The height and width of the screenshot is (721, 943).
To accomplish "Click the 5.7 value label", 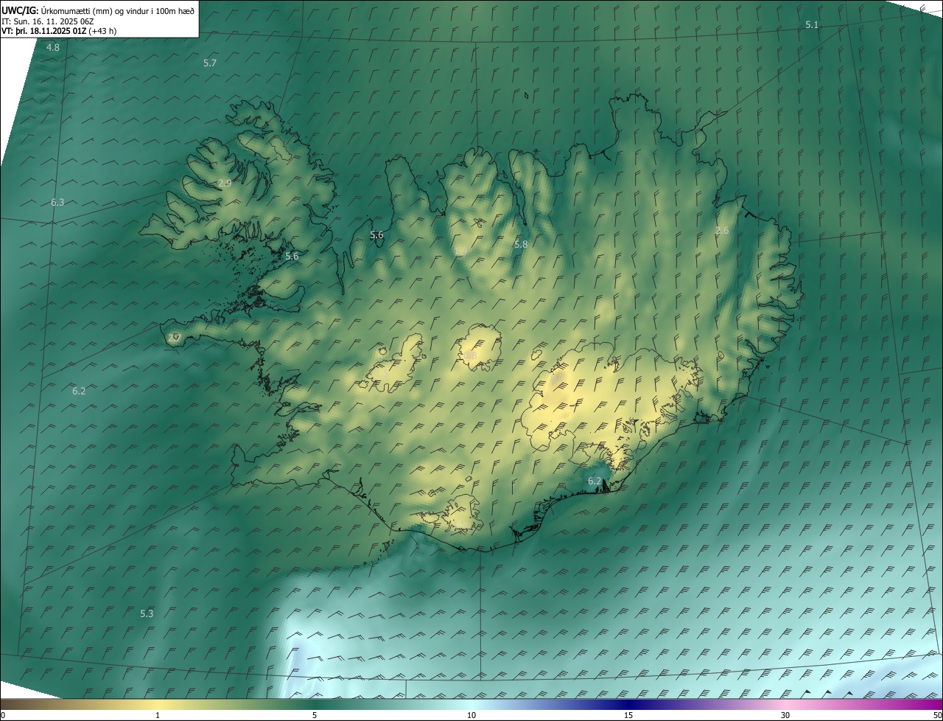I will pos(210,63).
